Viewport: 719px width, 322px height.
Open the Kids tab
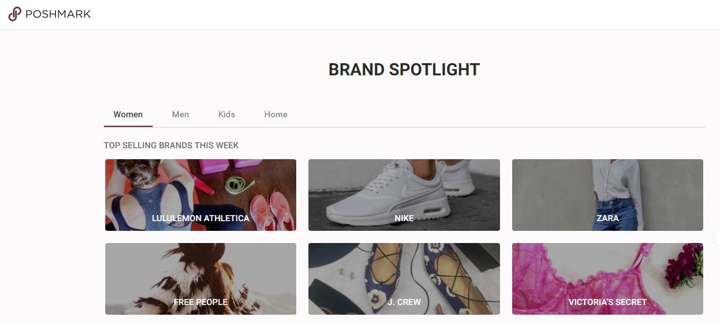(x=226, y=114)
